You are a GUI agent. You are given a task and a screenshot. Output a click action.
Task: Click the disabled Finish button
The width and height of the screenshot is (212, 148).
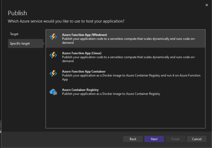coord(175,139)
